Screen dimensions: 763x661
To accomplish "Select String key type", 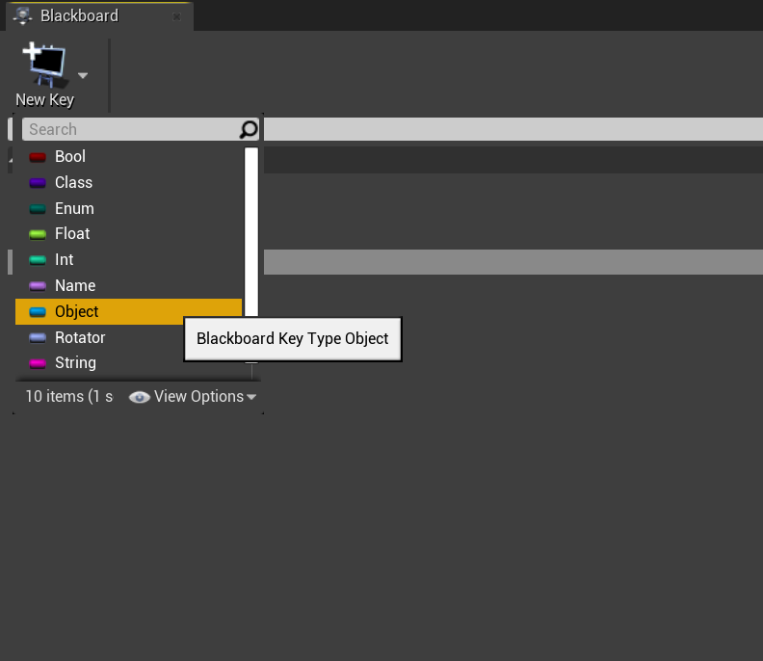I will (x=128, y=362).
